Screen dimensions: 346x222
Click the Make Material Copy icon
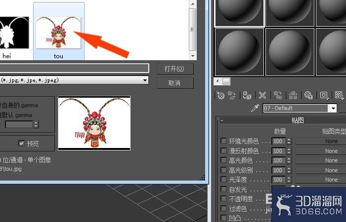point(278,95)
